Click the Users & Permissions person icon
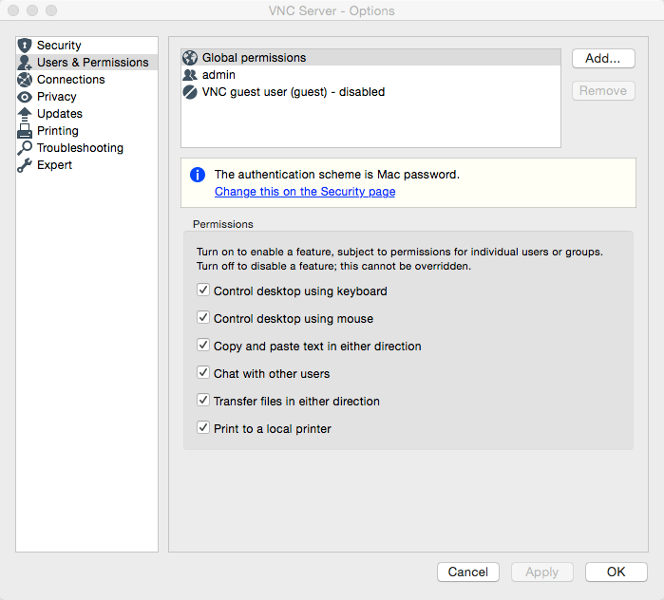Image resolution: width=664 pixels, height=600 pixels. coord(25,63)
